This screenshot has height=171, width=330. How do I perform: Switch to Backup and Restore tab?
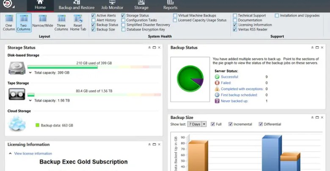(x=77, y=6)
